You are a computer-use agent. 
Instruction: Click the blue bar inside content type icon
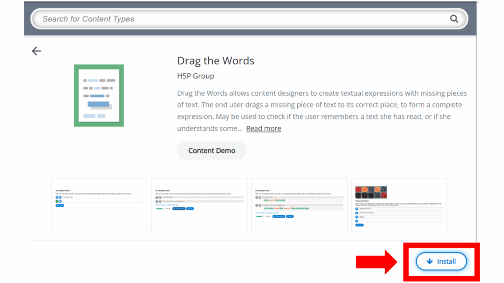point(98,104)
